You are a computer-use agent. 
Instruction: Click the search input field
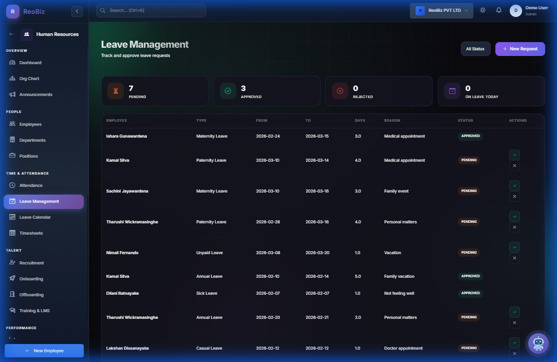(151, 10)
